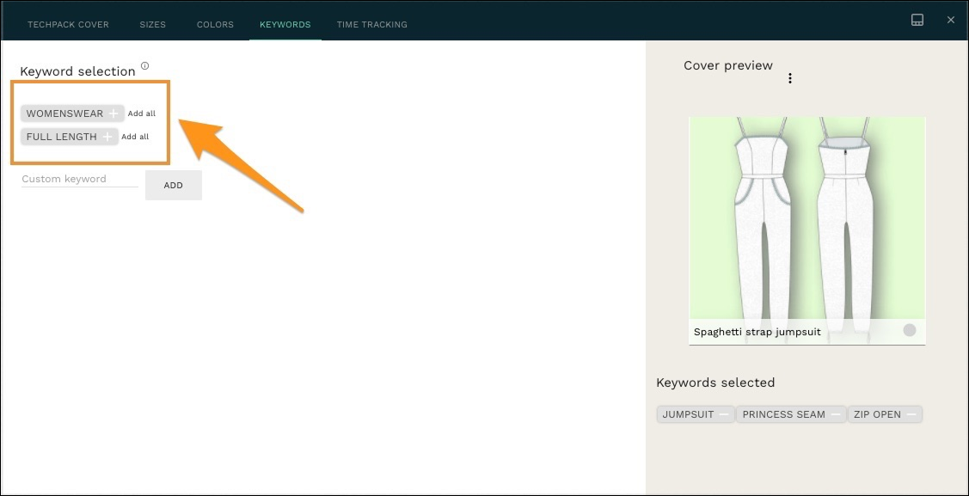Image resolution: width=969 pixels, height=496 pixels.
Task: Click the grey circle on the cover card
Action: 909,330
